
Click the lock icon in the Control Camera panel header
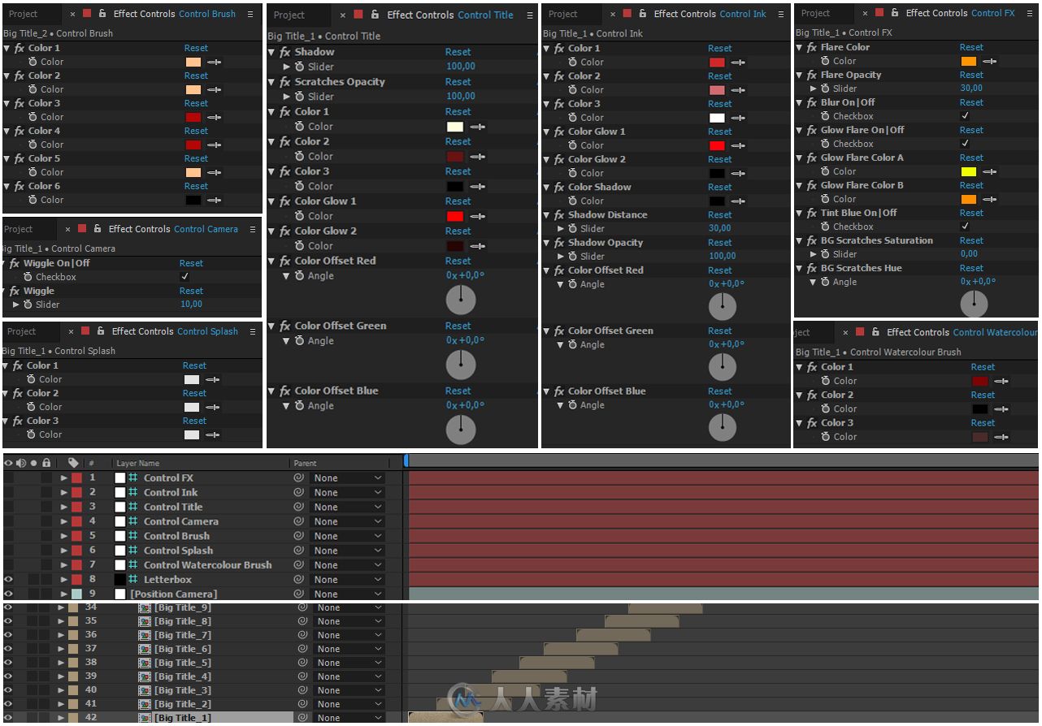point(97,229)
